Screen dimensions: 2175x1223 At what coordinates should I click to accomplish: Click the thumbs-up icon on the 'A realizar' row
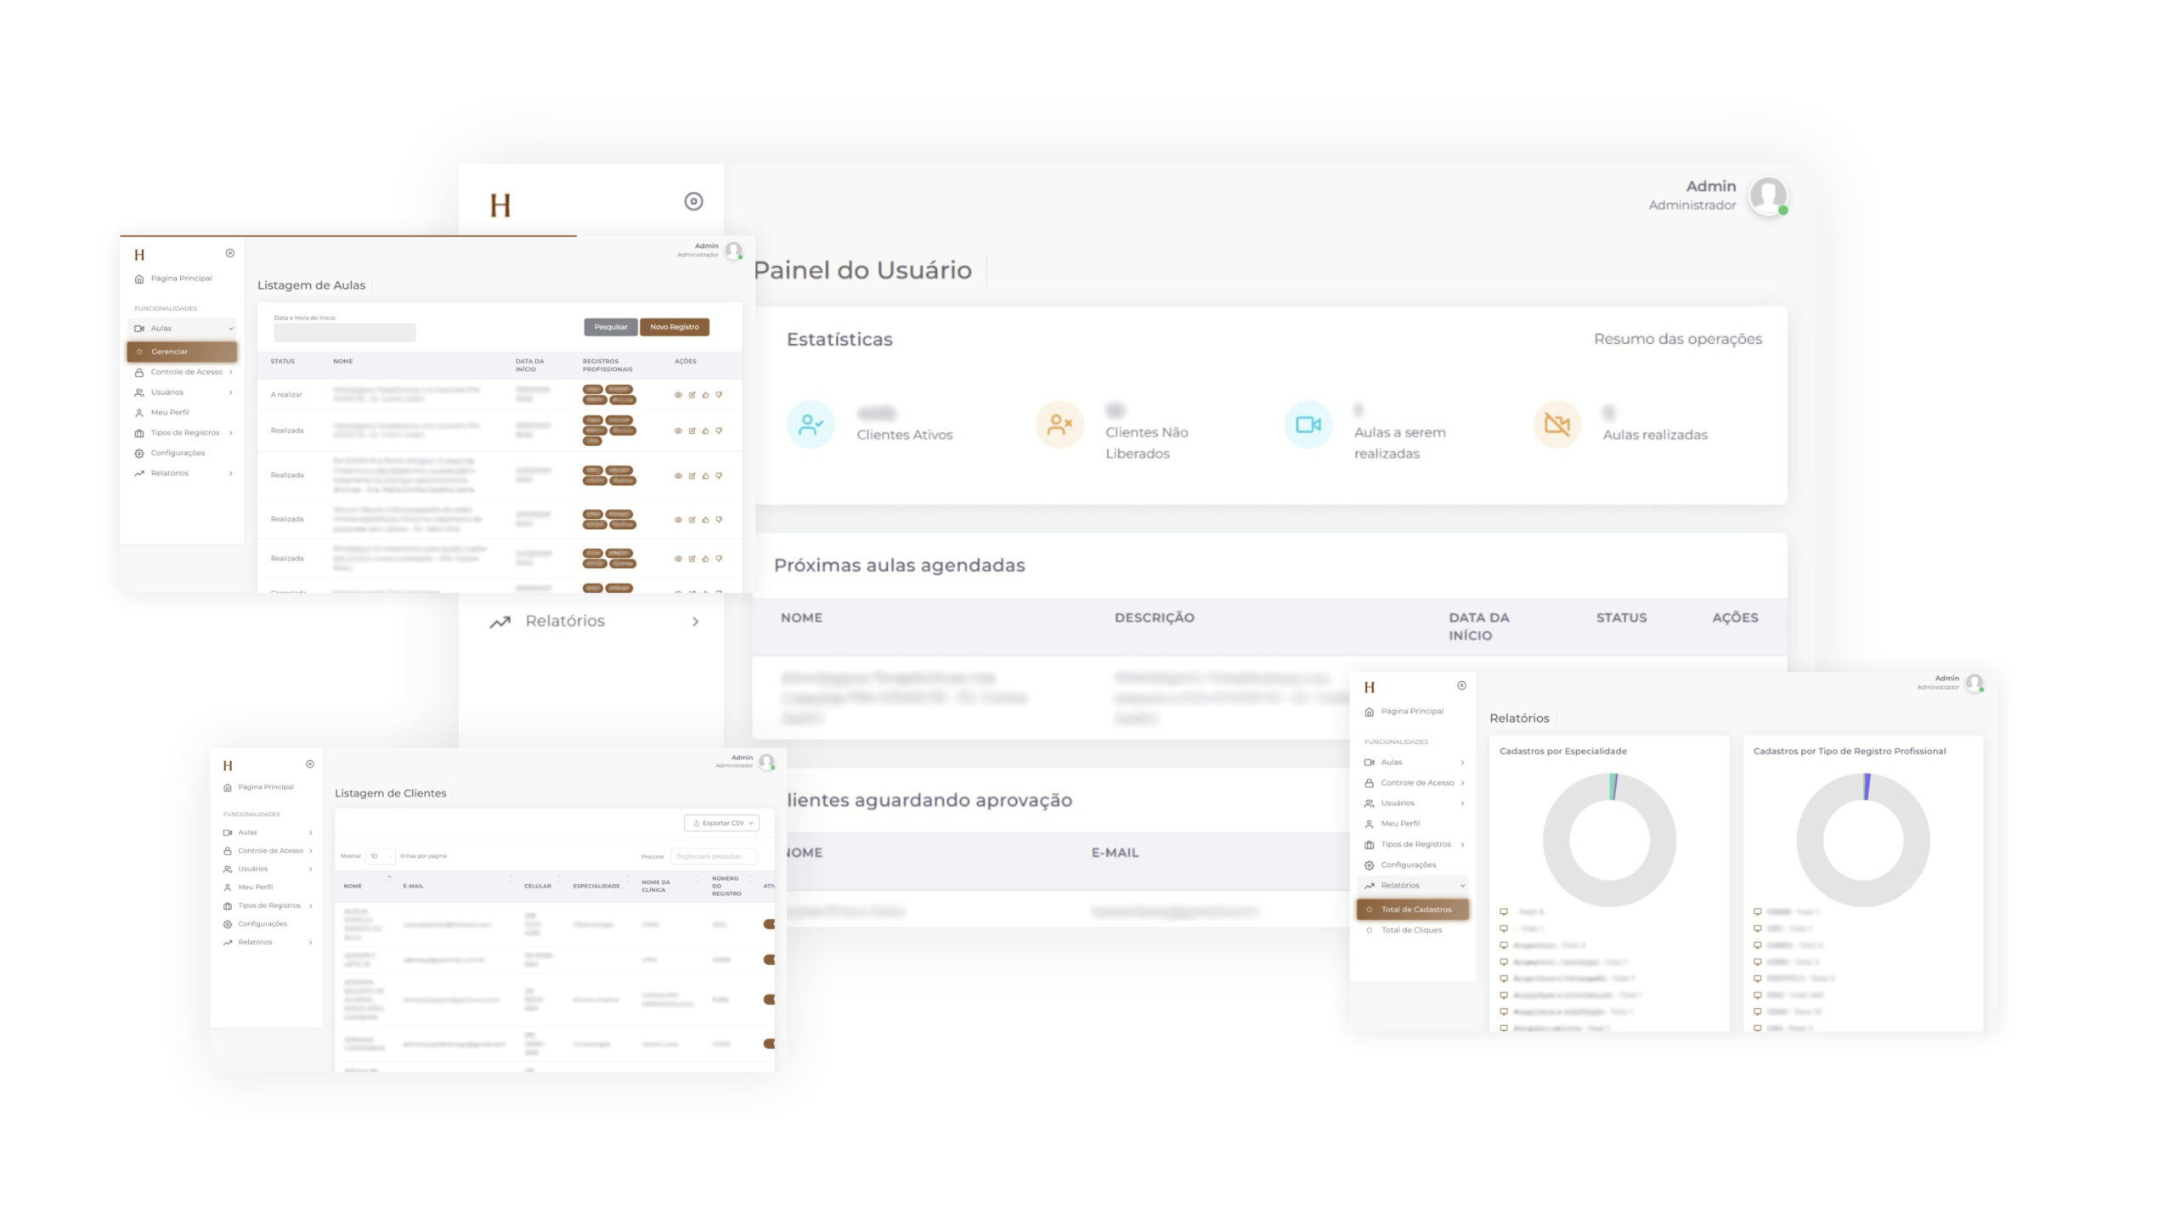tap(705, 395)
